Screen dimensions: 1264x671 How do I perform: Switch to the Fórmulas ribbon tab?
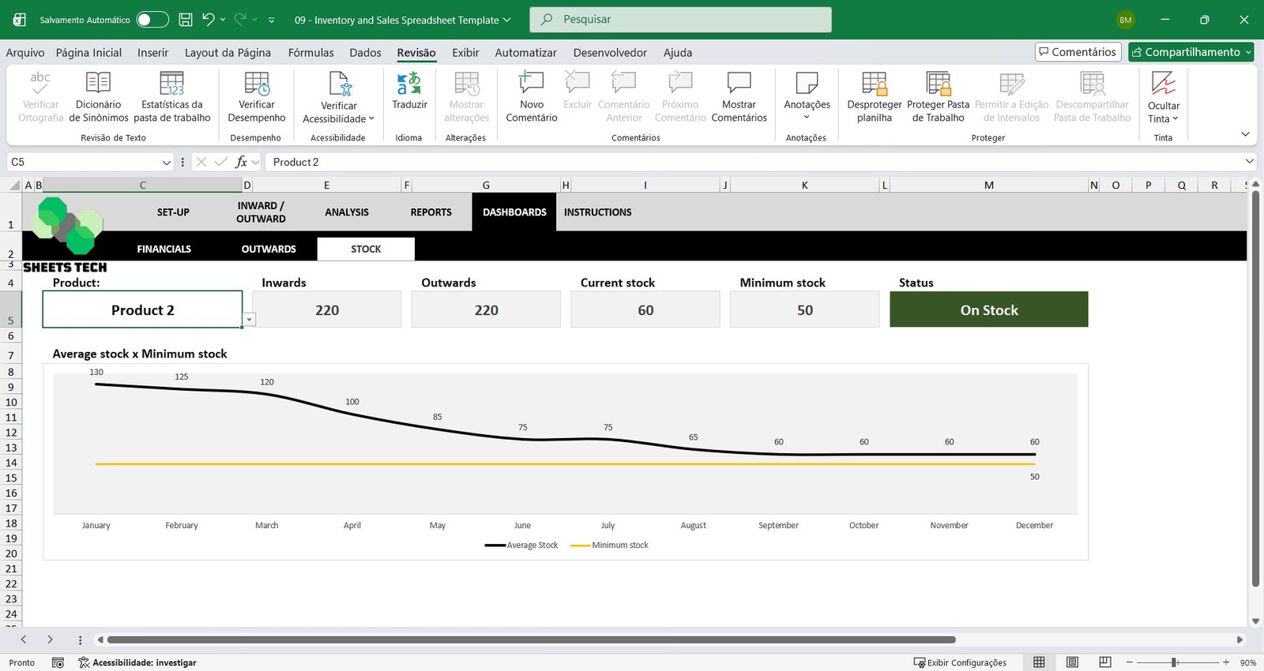pyautogui.click(x=310, y=52)
